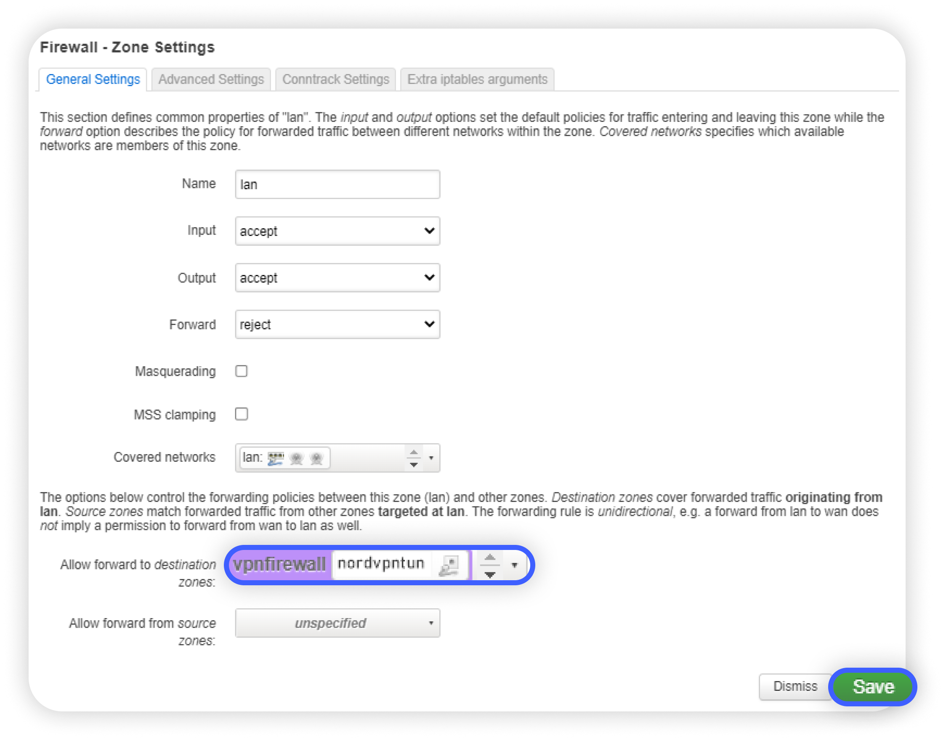Click the up arrow in destination zones stepper
946x740 pixels.
(490, 558)
